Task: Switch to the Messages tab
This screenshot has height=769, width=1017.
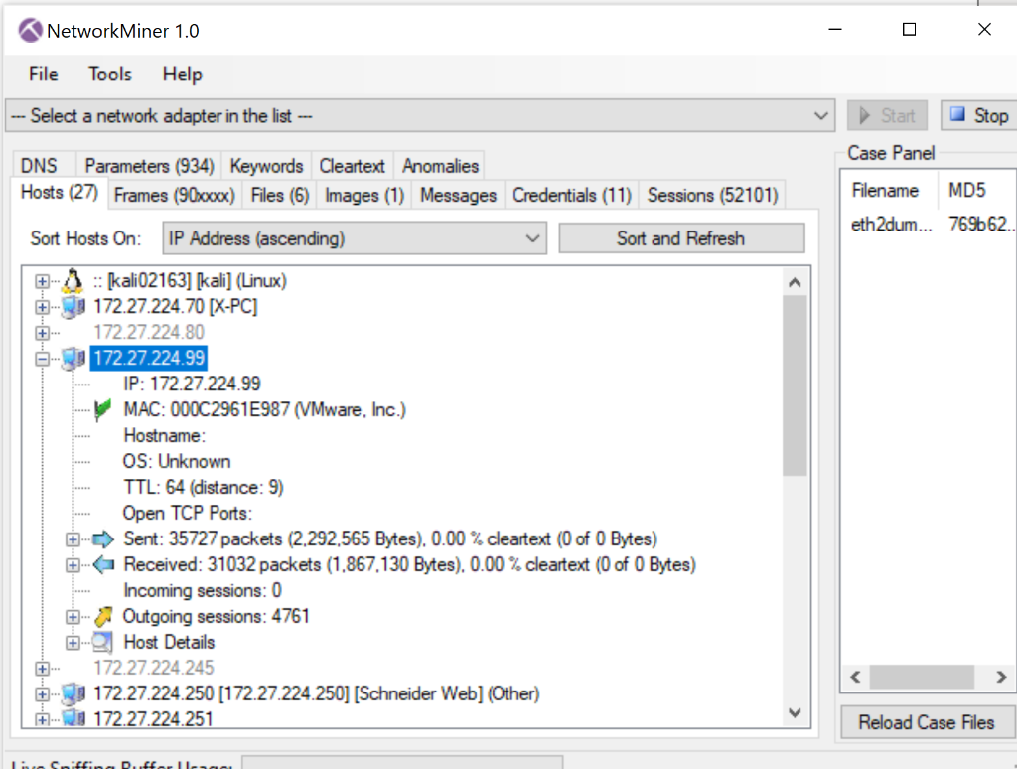Action: (458, 196)
